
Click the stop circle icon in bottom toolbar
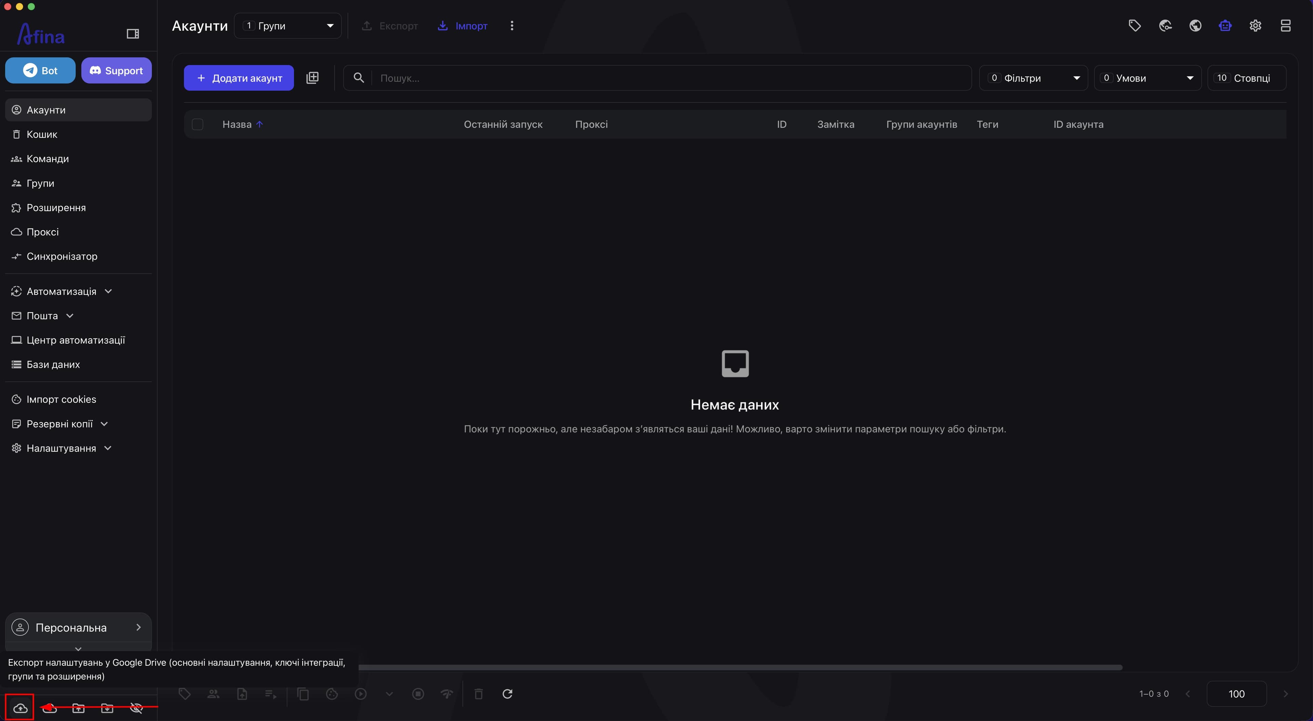[418, 693]
